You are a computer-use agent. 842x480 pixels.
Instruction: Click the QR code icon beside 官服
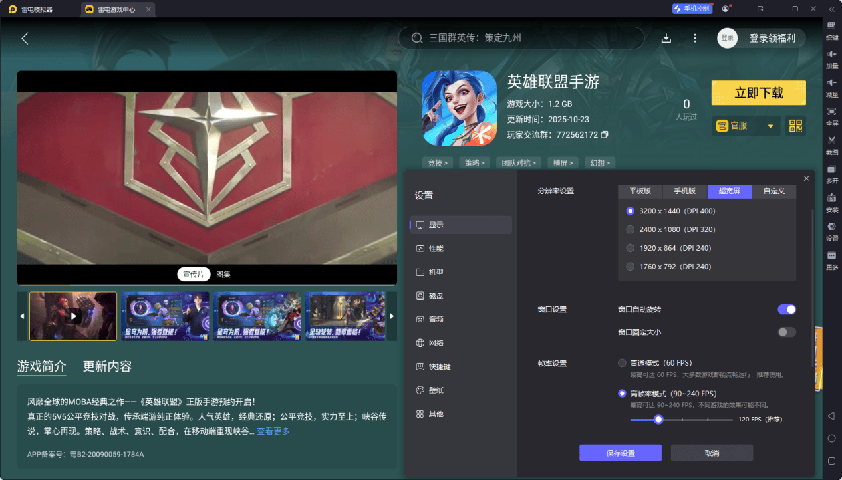(795, 126)
